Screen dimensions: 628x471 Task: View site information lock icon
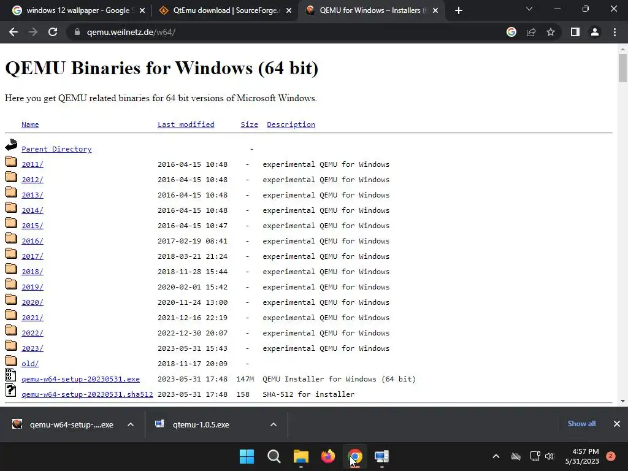[77, 32]
